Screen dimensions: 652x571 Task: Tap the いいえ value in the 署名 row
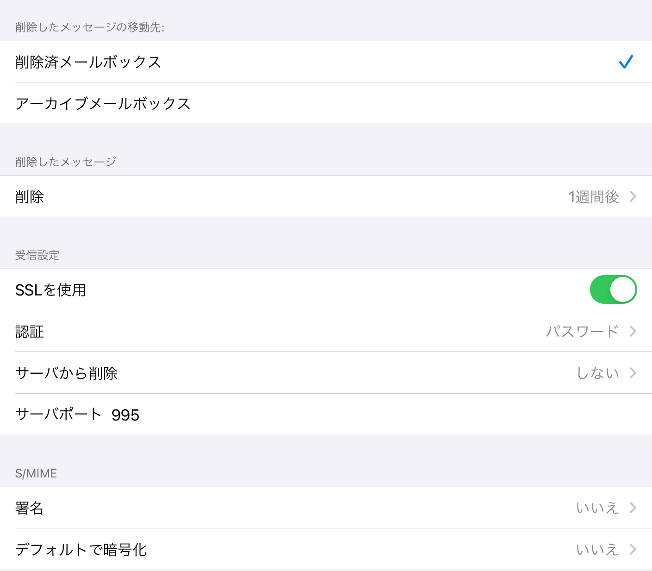(x=597, y=508)
